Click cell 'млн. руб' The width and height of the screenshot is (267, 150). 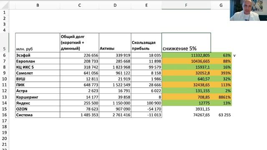click(38, 42)
